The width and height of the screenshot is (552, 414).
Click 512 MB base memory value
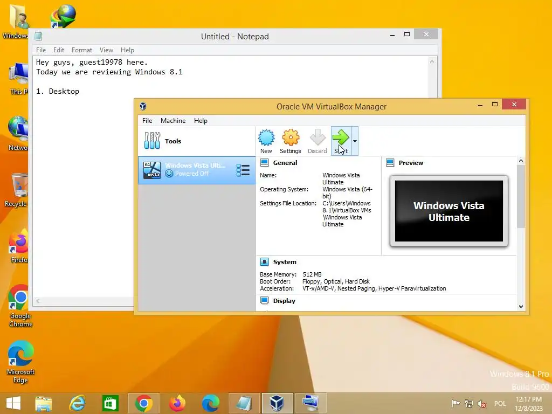click(x=312, y=274)
